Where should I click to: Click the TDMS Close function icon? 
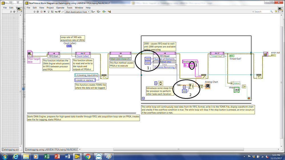pyautogui.click(x=259, y=76)
